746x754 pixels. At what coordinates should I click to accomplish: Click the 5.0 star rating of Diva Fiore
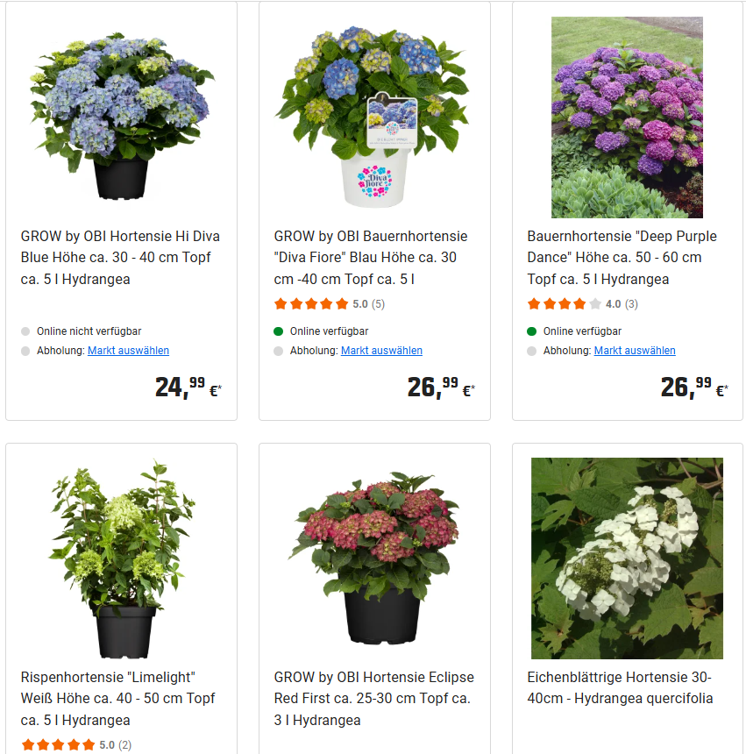click(330, 304)
